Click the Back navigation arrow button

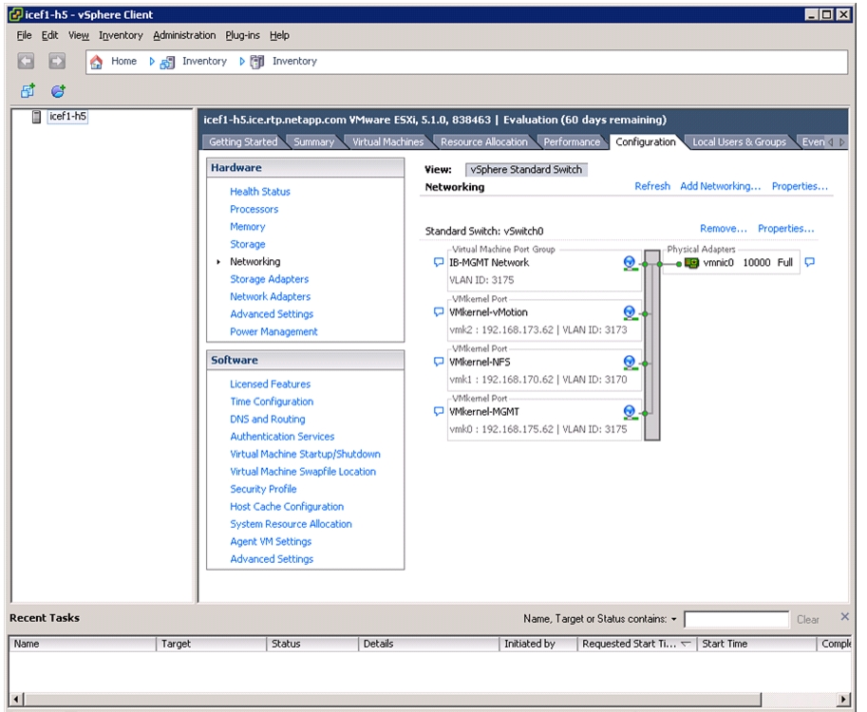coord(26,61)
